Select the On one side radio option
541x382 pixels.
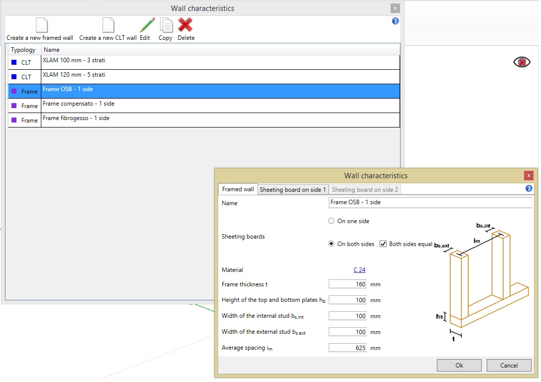pos(331,221)
